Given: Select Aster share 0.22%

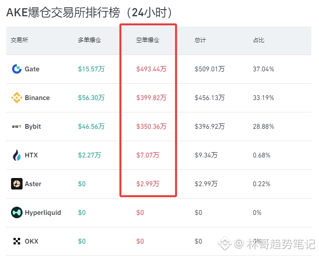Looking at the screenshot, I should (x=261, y=184).
